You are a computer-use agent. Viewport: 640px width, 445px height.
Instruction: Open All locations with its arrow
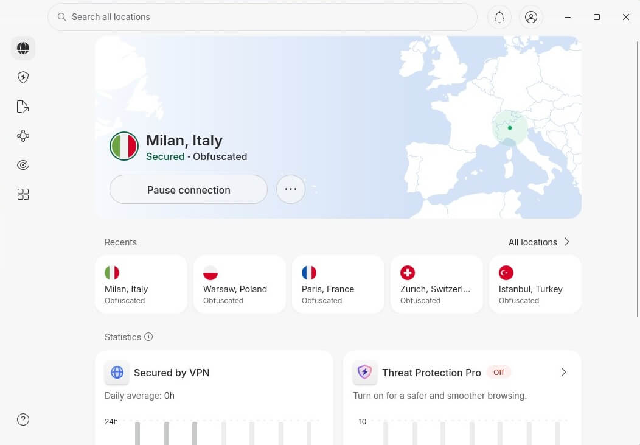566,242
